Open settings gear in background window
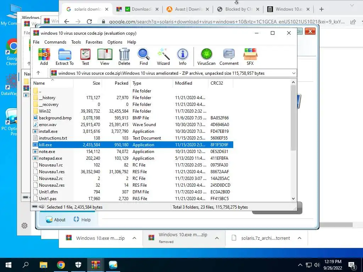This screenshot has width=363, height=272. point(24,226)
